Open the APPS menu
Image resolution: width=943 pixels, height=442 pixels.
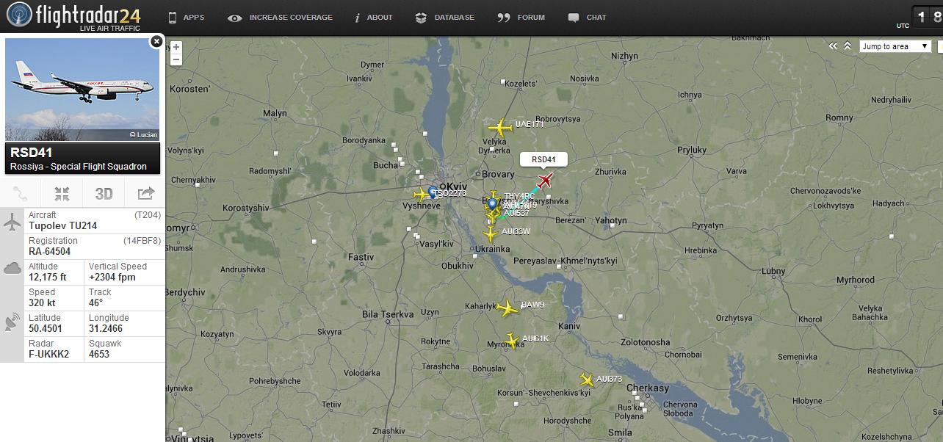click(186, 17)
